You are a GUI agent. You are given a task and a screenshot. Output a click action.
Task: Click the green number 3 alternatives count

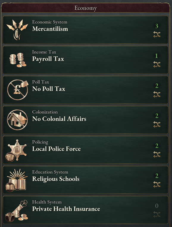point(157,26)
